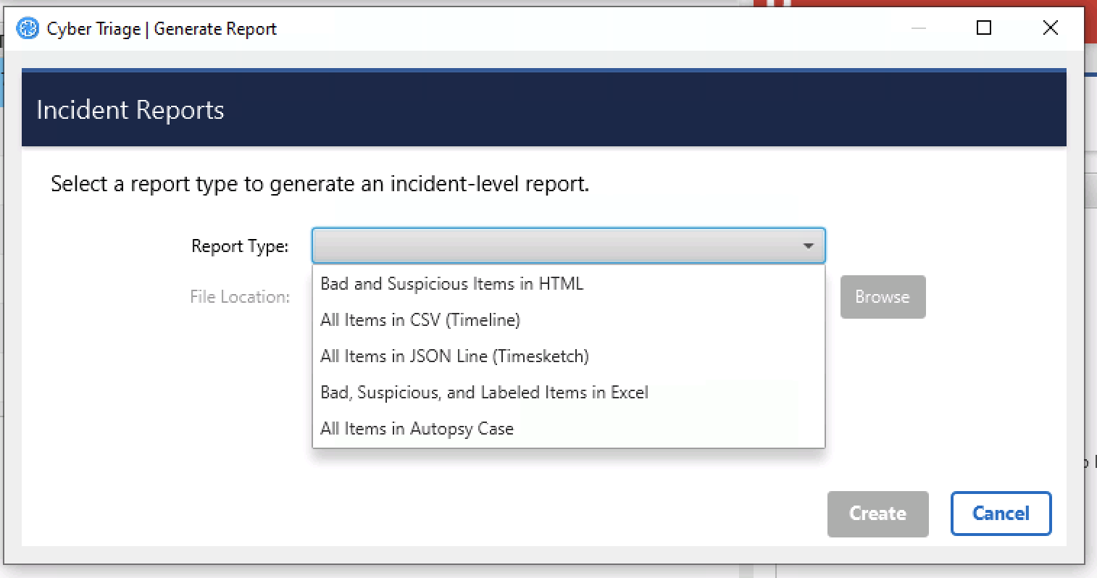The image size is (1097, 578).
Task: Close the Generate Report dialog
Action: click(1050, 28)
